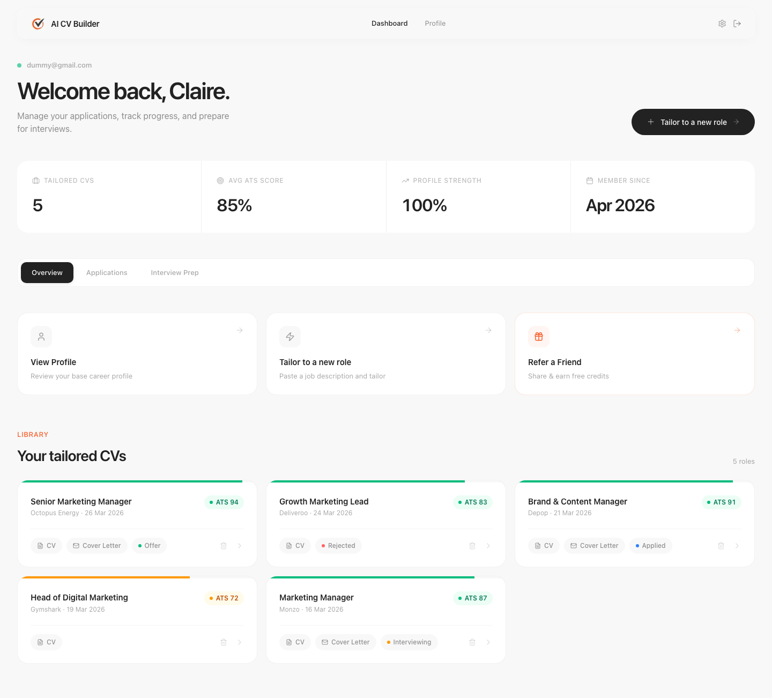The image size is (772, 698).
Task: Click the dummy@gmail.com email text
Action: 59,65
